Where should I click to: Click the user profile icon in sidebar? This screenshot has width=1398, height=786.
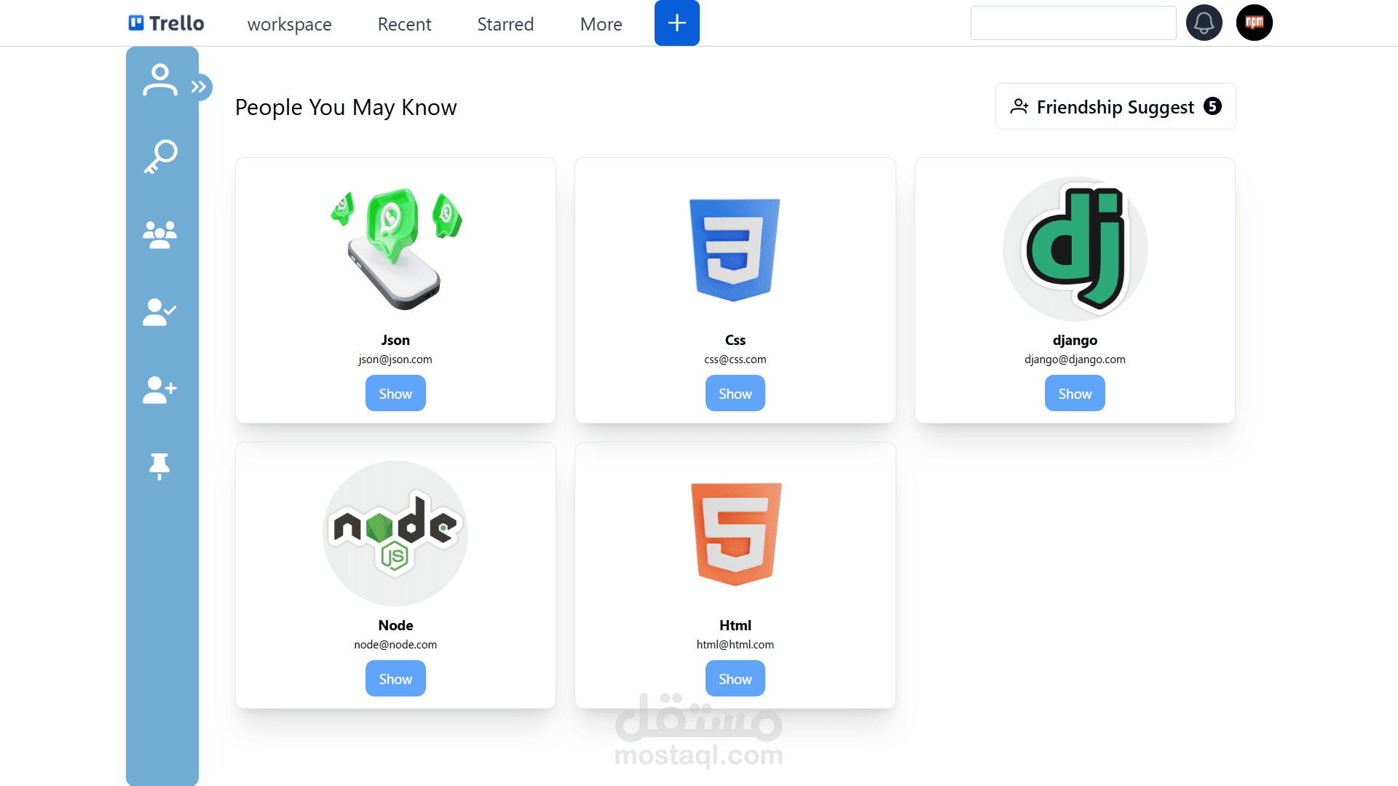[159, 80]
